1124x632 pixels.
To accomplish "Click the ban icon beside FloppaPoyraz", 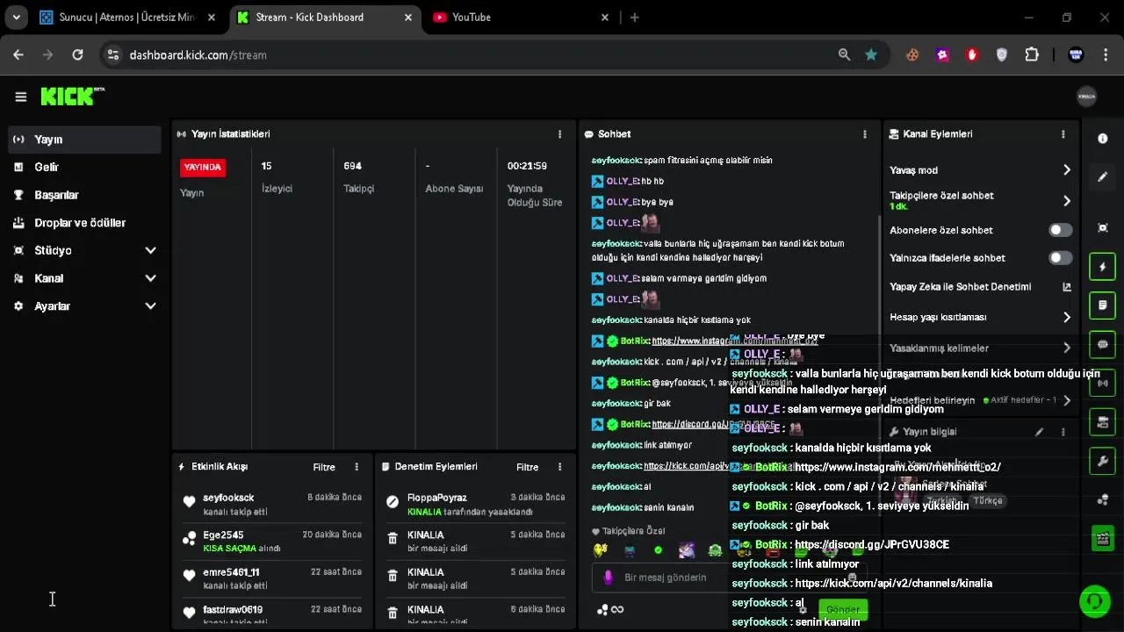I will (x=393, y=502).
